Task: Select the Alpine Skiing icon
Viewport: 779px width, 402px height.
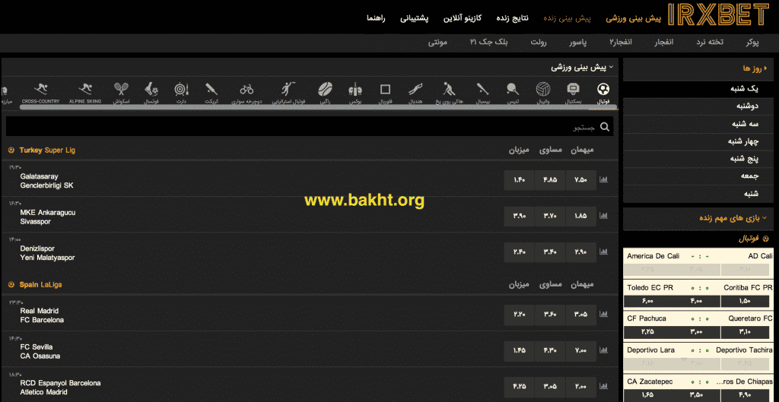Action: point(87,92)
